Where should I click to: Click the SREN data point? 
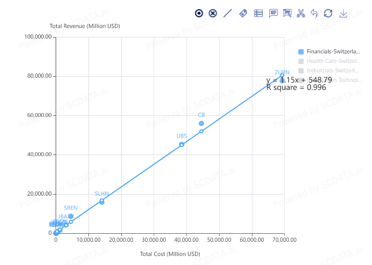(71, 216)
